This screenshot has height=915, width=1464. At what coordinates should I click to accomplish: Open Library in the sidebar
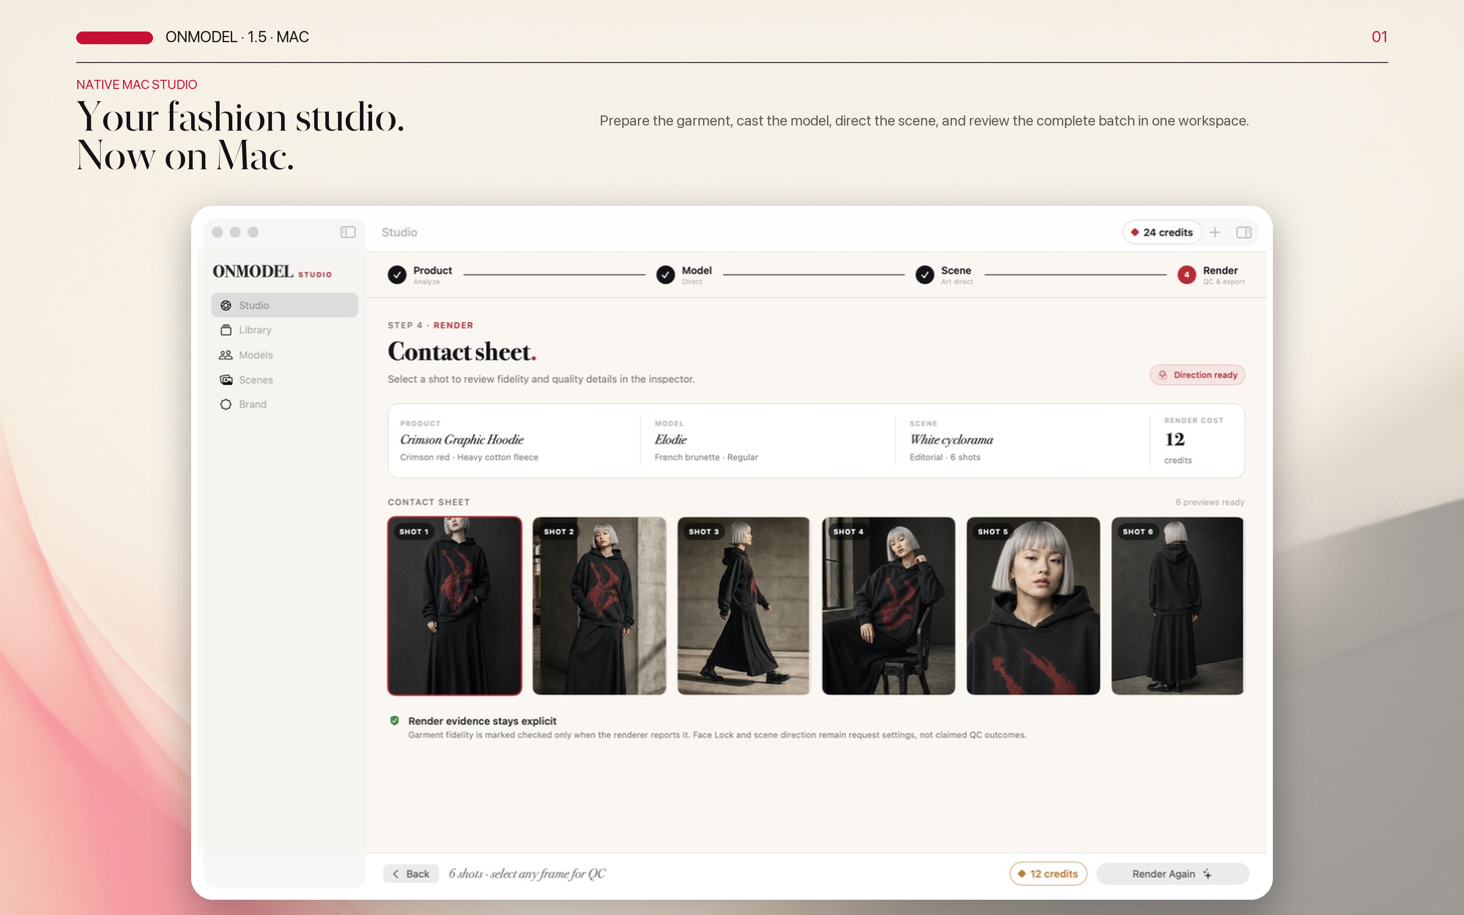click(284, 330)
